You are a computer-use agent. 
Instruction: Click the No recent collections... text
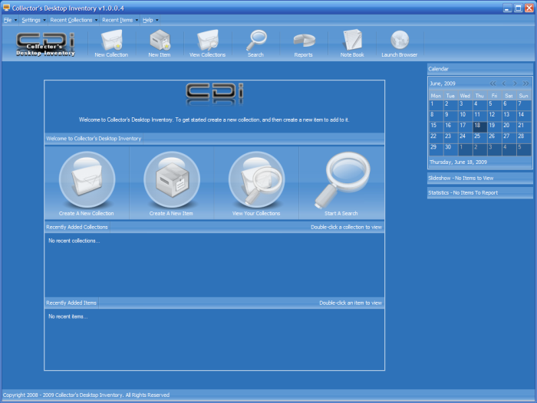click(74, 241)
